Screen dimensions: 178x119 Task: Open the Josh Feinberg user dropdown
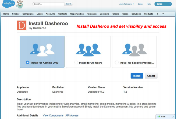click(127, 4)
